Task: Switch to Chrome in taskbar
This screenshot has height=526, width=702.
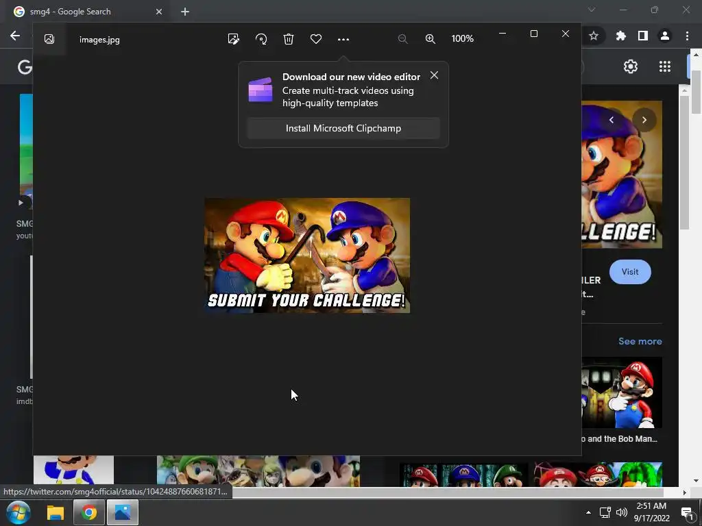Action: coord(89,512)
